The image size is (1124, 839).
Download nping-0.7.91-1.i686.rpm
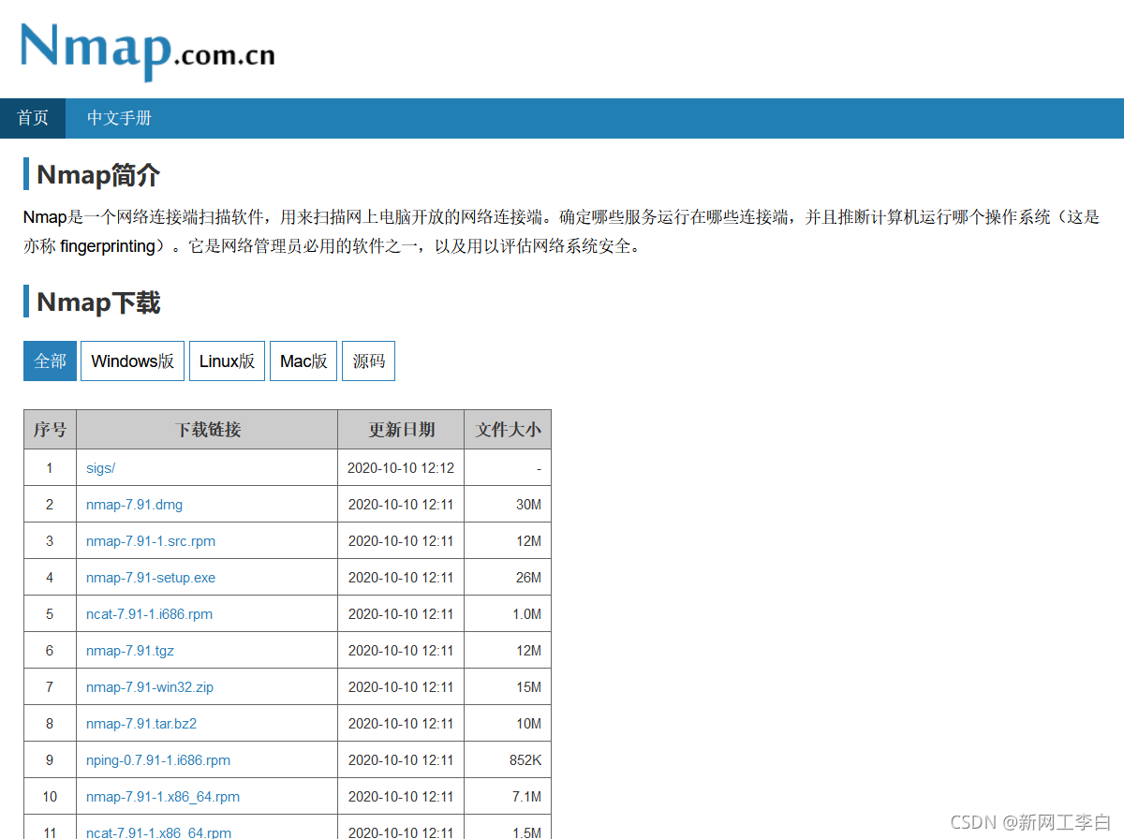point(158,760)
